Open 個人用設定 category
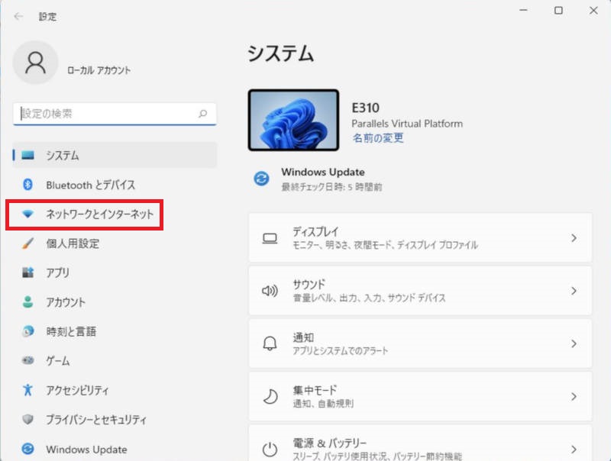The width and height of the screenshot is (611, 461). click(115, 243)
